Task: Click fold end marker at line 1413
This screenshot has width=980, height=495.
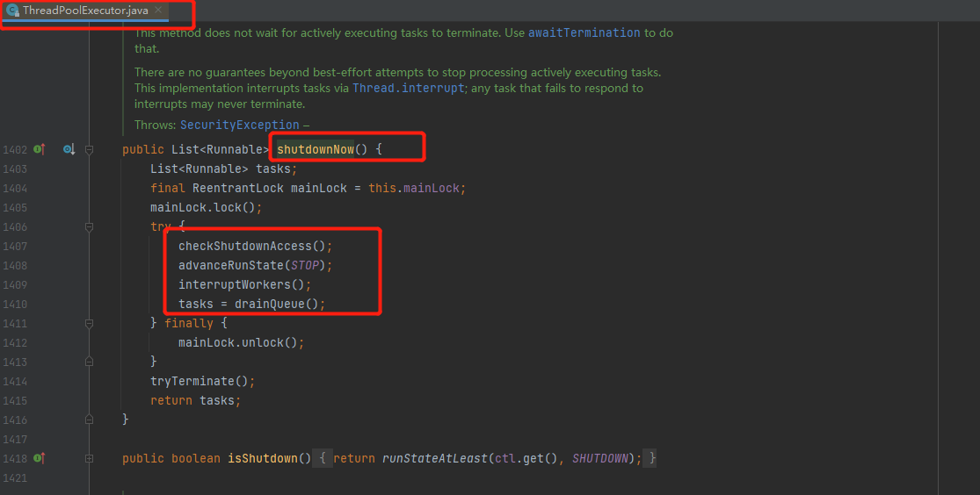Action: pos(90,362)
